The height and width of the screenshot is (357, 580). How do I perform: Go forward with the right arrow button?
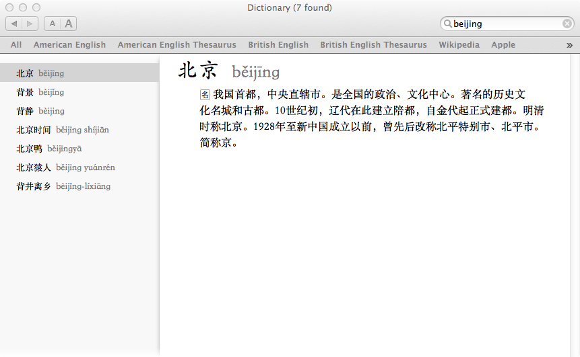30,24
